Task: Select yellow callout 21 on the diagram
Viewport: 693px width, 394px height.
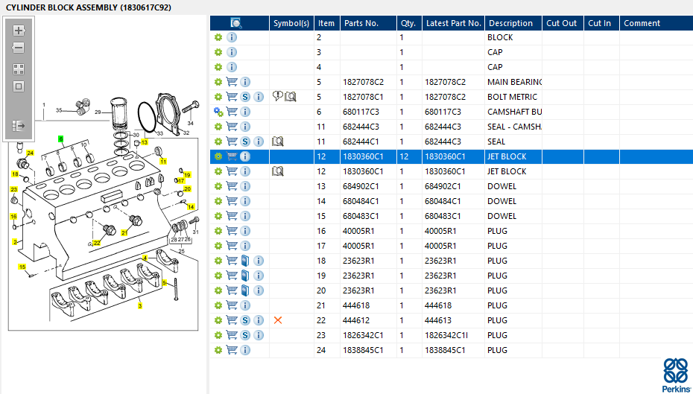Action: [124, 233]
